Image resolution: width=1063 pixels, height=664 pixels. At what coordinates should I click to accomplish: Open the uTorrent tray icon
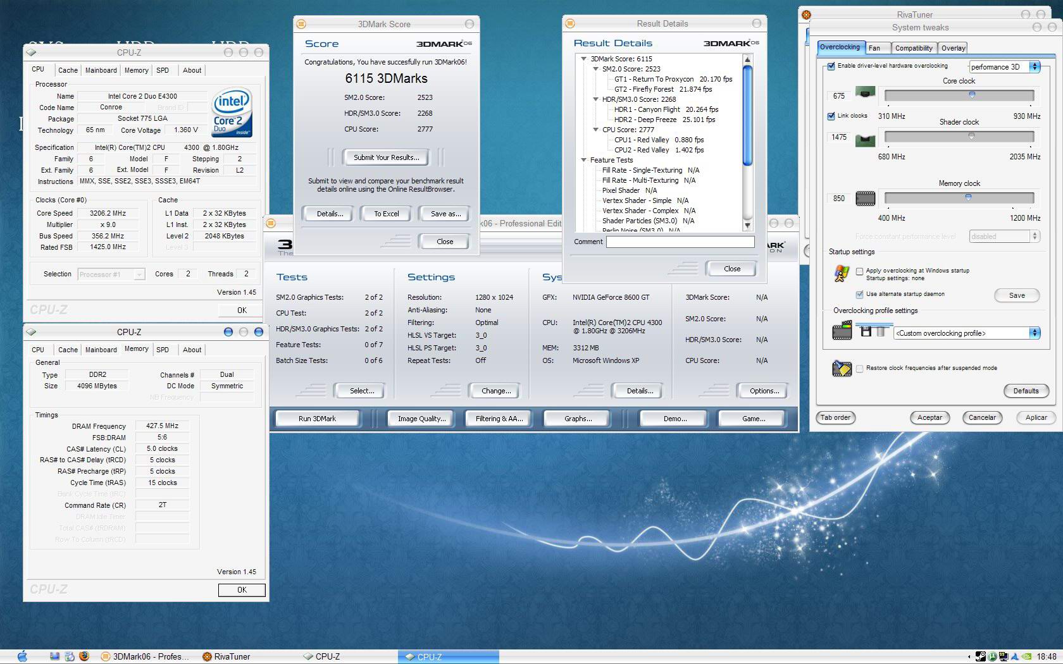(x=993, y=656)
